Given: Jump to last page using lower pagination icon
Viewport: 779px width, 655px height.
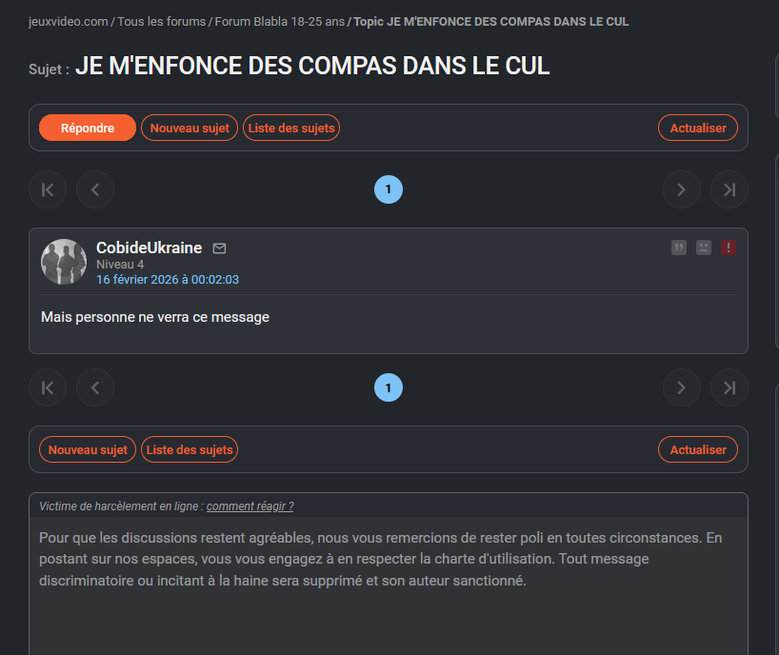Looking at the screenshot, I should (729, 387).
